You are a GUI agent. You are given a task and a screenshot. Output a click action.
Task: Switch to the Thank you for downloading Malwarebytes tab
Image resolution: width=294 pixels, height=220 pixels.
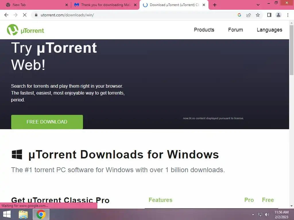coord(105,5)
